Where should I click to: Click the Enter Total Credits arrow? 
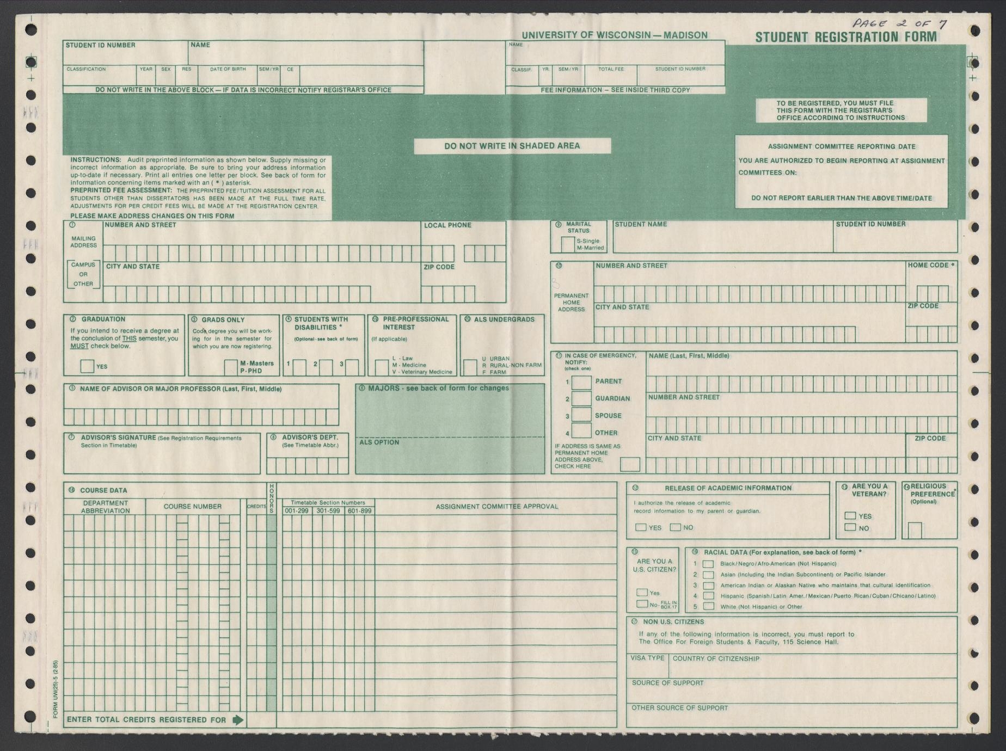238,720
